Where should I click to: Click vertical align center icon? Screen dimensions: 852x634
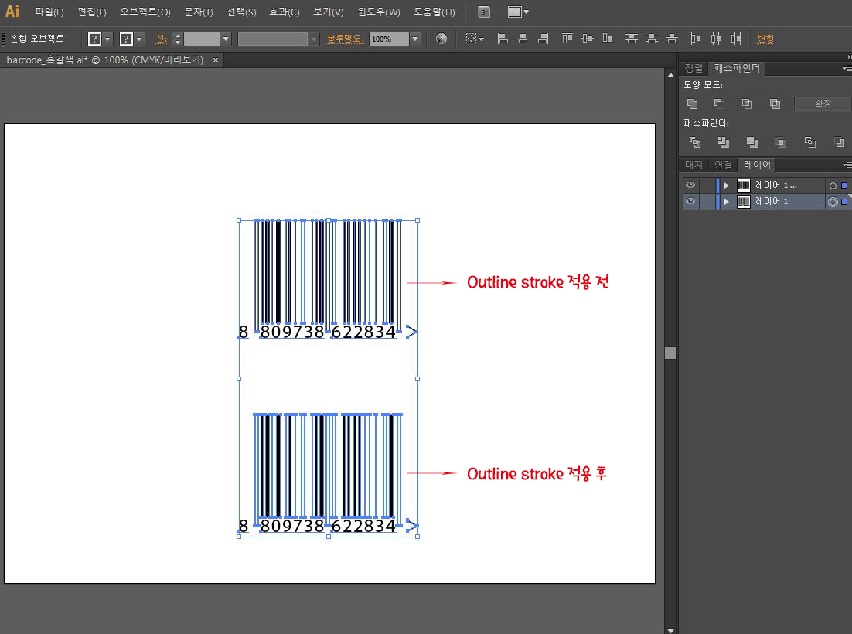pyautogui.click(x=588, y=39)
